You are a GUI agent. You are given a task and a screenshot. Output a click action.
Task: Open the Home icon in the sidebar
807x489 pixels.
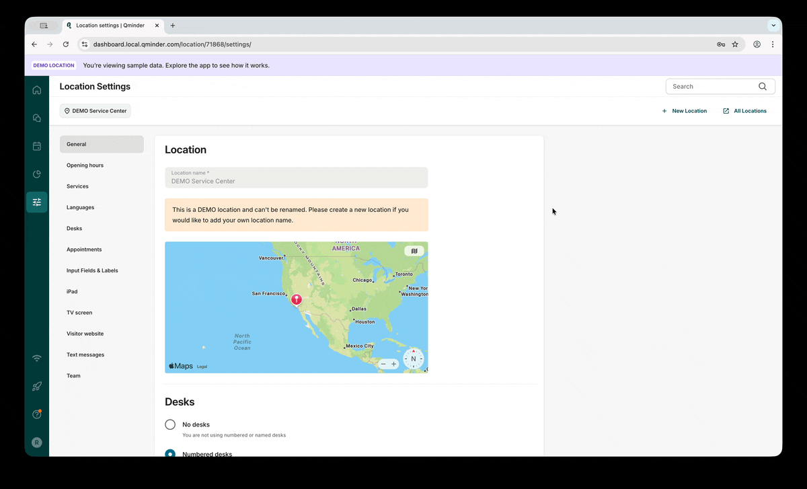(37, 90)
